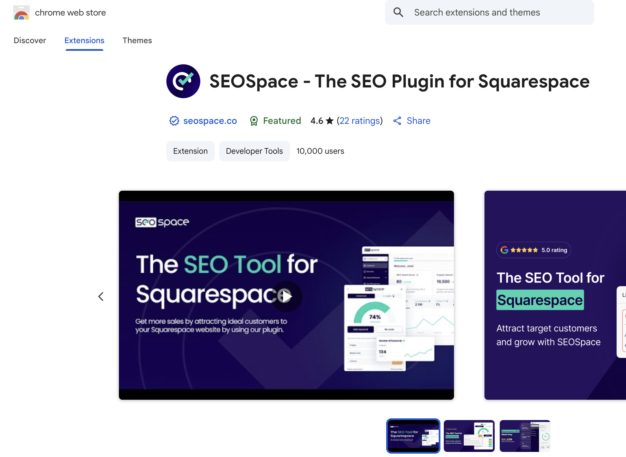Switch to the Themes tab
The image size is (626, 457).
pyautogui.click(x=137, y=40)
